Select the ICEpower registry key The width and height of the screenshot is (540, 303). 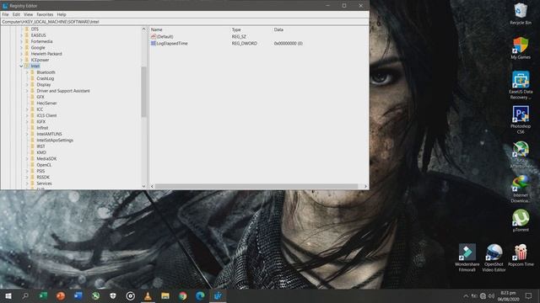(40, 60)
